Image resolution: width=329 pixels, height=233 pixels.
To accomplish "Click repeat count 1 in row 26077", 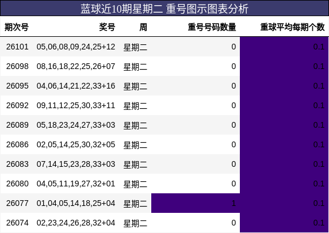I will [x=234, y=203].
